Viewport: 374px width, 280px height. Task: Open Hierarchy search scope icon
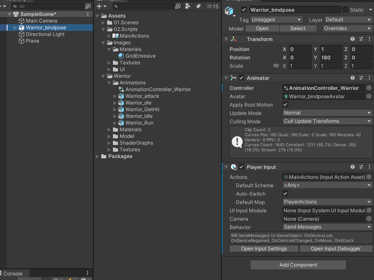pos(88,6)
